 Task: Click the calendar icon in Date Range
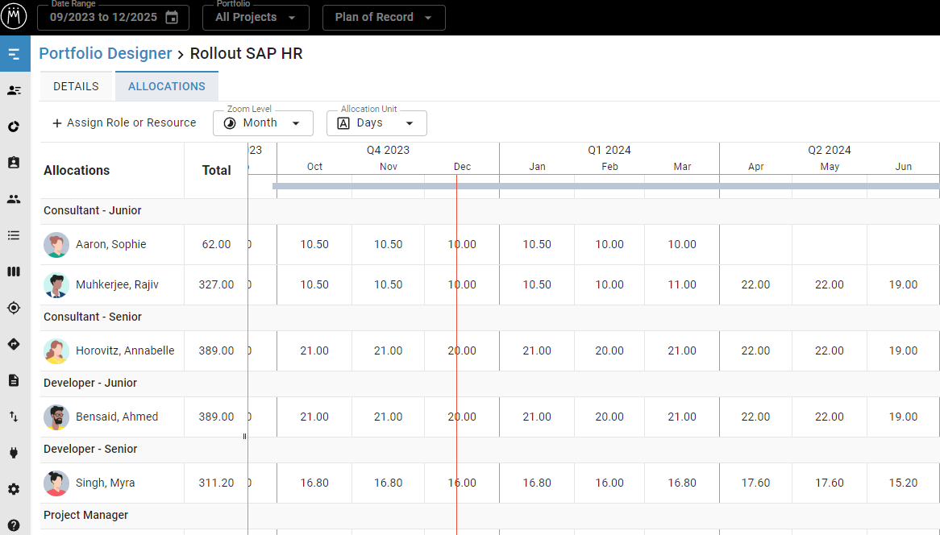[x=172, y=18]
